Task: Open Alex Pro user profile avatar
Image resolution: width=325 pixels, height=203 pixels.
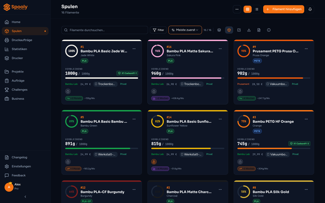Action: [9, 187]
